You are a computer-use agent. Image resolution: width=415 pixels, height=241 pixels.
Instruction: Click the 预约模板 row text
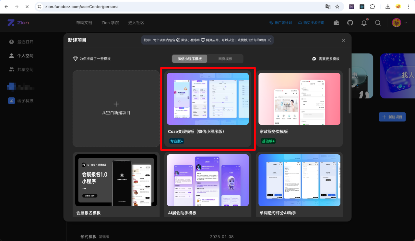pyautogui.click(x=89, y=237)
